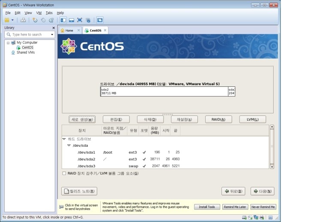Click the Install Tools button
The width and height of the screenshot is (317, 222).
click(207, 207)
